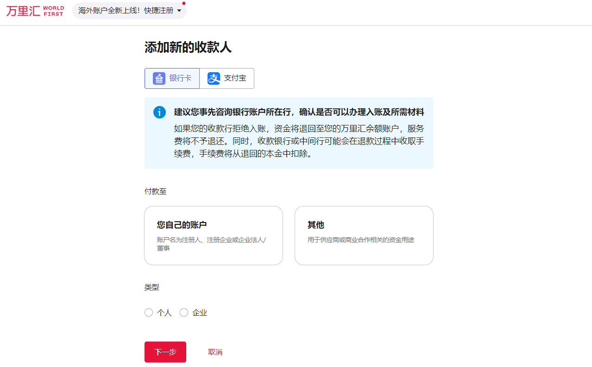The width and height of the screenshot is (592, 367).
Task: Click the bold notice title starting 建议您事先咨询
Action: click(x=299, y=112)
